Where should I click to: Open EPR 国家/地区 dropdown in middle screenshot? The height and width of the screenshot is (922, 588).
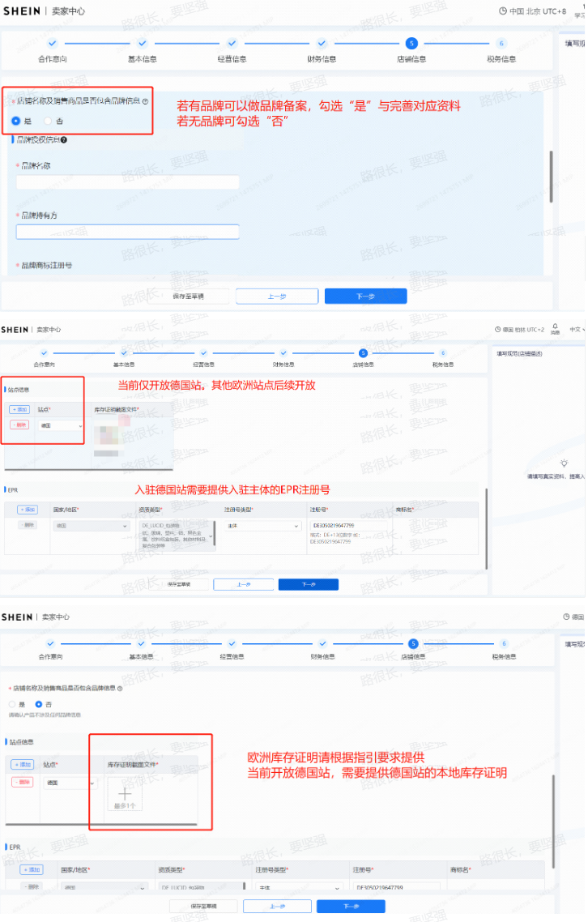(92, 526)
